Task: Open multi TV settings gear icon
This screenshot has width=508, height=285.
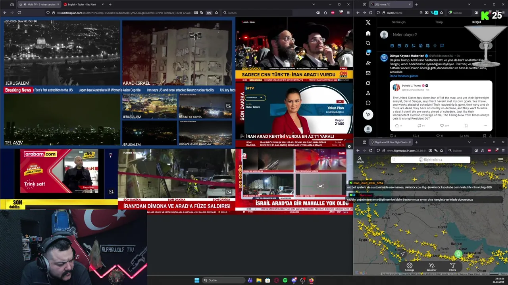Action: click(349, 146)
